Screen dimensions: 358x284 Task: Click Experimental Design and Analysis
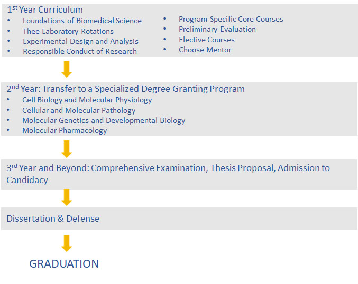click(x=80, y=41)
